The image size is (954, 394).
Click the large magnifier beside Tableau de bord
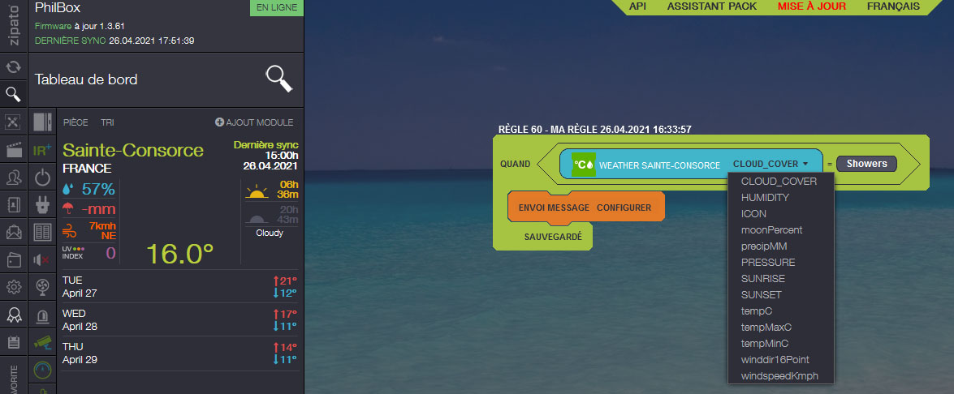point(278,79)
